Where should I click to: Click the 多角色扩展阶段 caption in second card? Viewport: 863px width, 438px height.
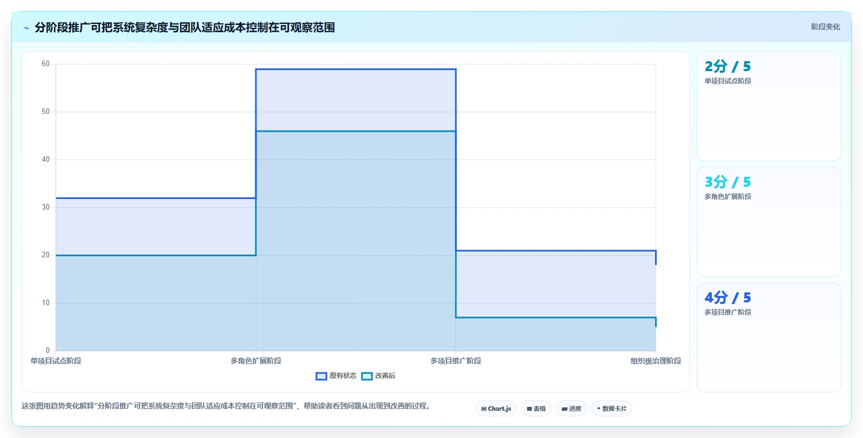pos(728,197)
